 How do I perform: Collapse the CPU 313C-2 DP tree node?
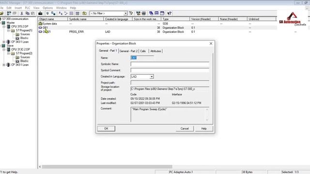point(4,49)
